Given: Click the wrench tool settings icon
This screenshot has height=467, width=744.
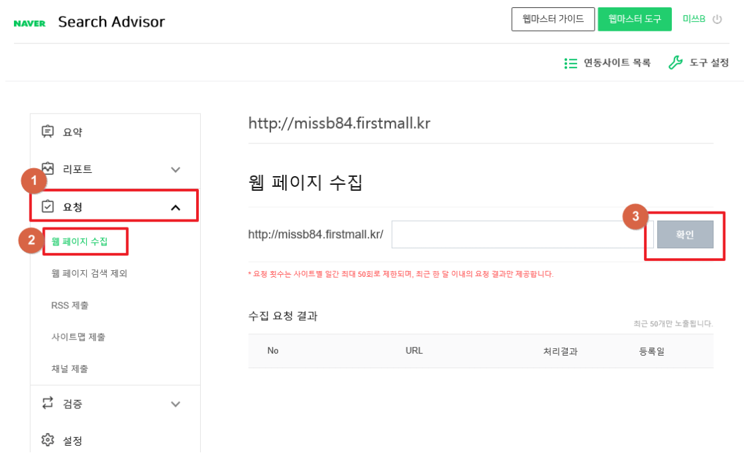Looking at the screenshot, I should coord(675,63).
